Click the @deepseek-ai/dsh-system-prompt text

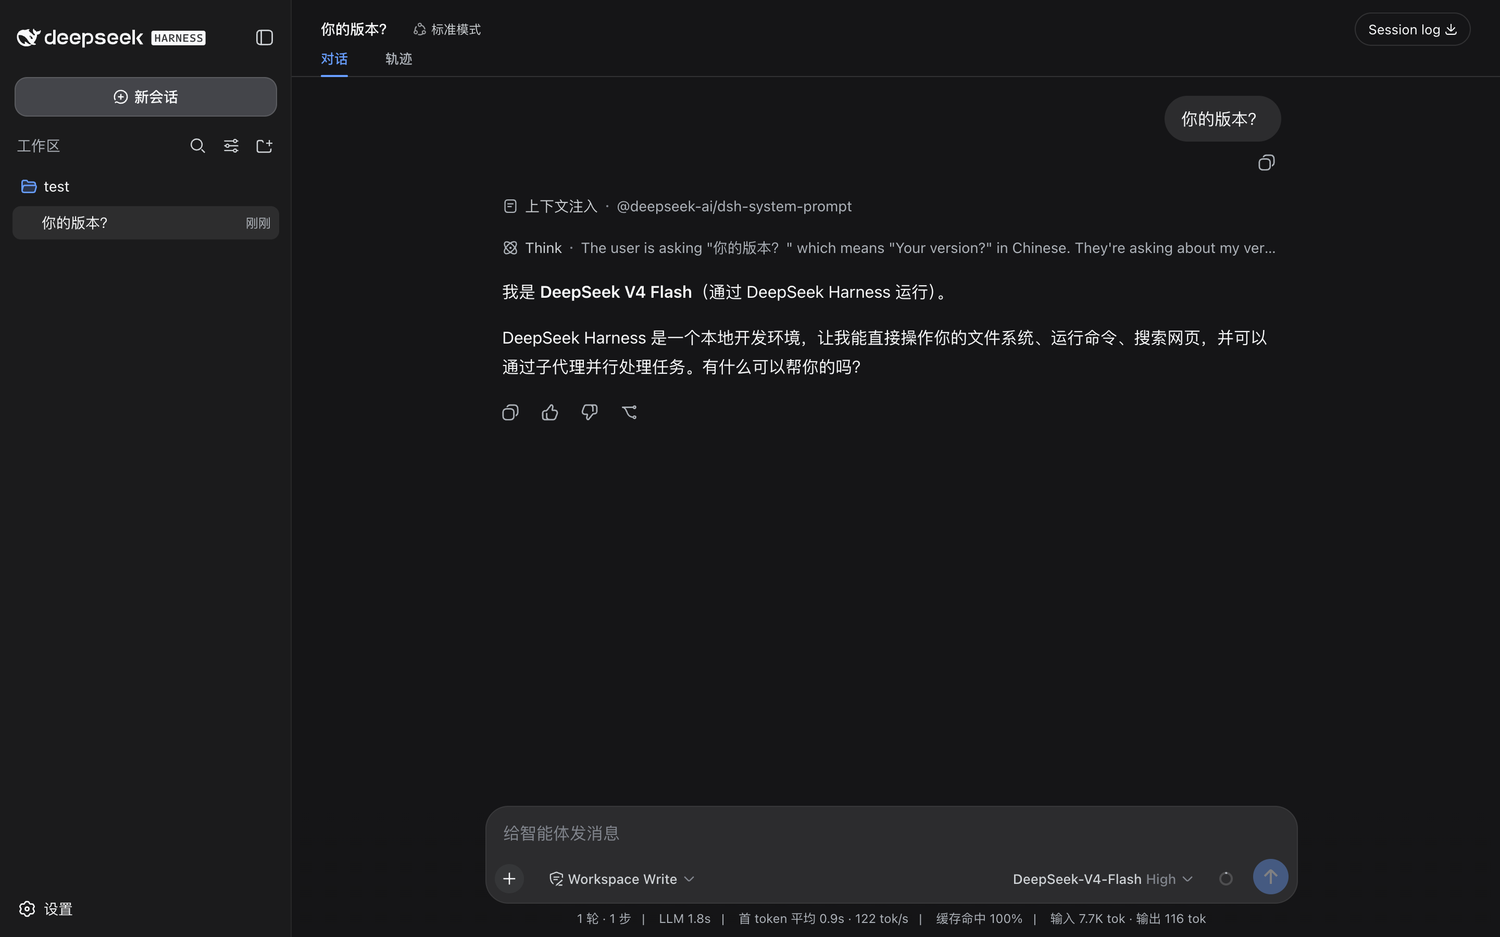click(x=734, y=206)
